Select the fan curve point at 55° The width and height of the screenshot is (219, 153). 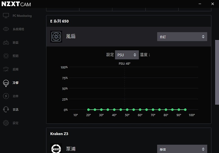tap(134, 110)
